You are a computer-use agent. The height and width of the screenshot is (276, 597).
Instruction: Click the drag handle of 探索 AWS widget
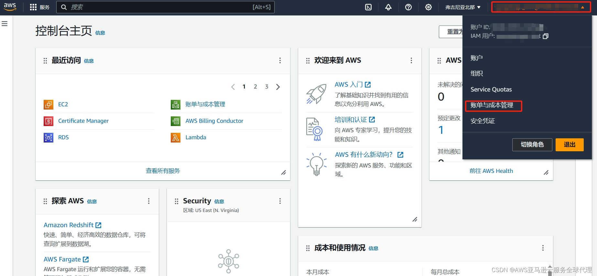[x=45, y=201]
